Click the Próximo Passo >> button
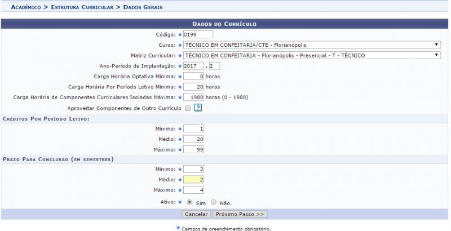Image resolution: width=451 pixels, height=231 pixels. coord(240,214)
